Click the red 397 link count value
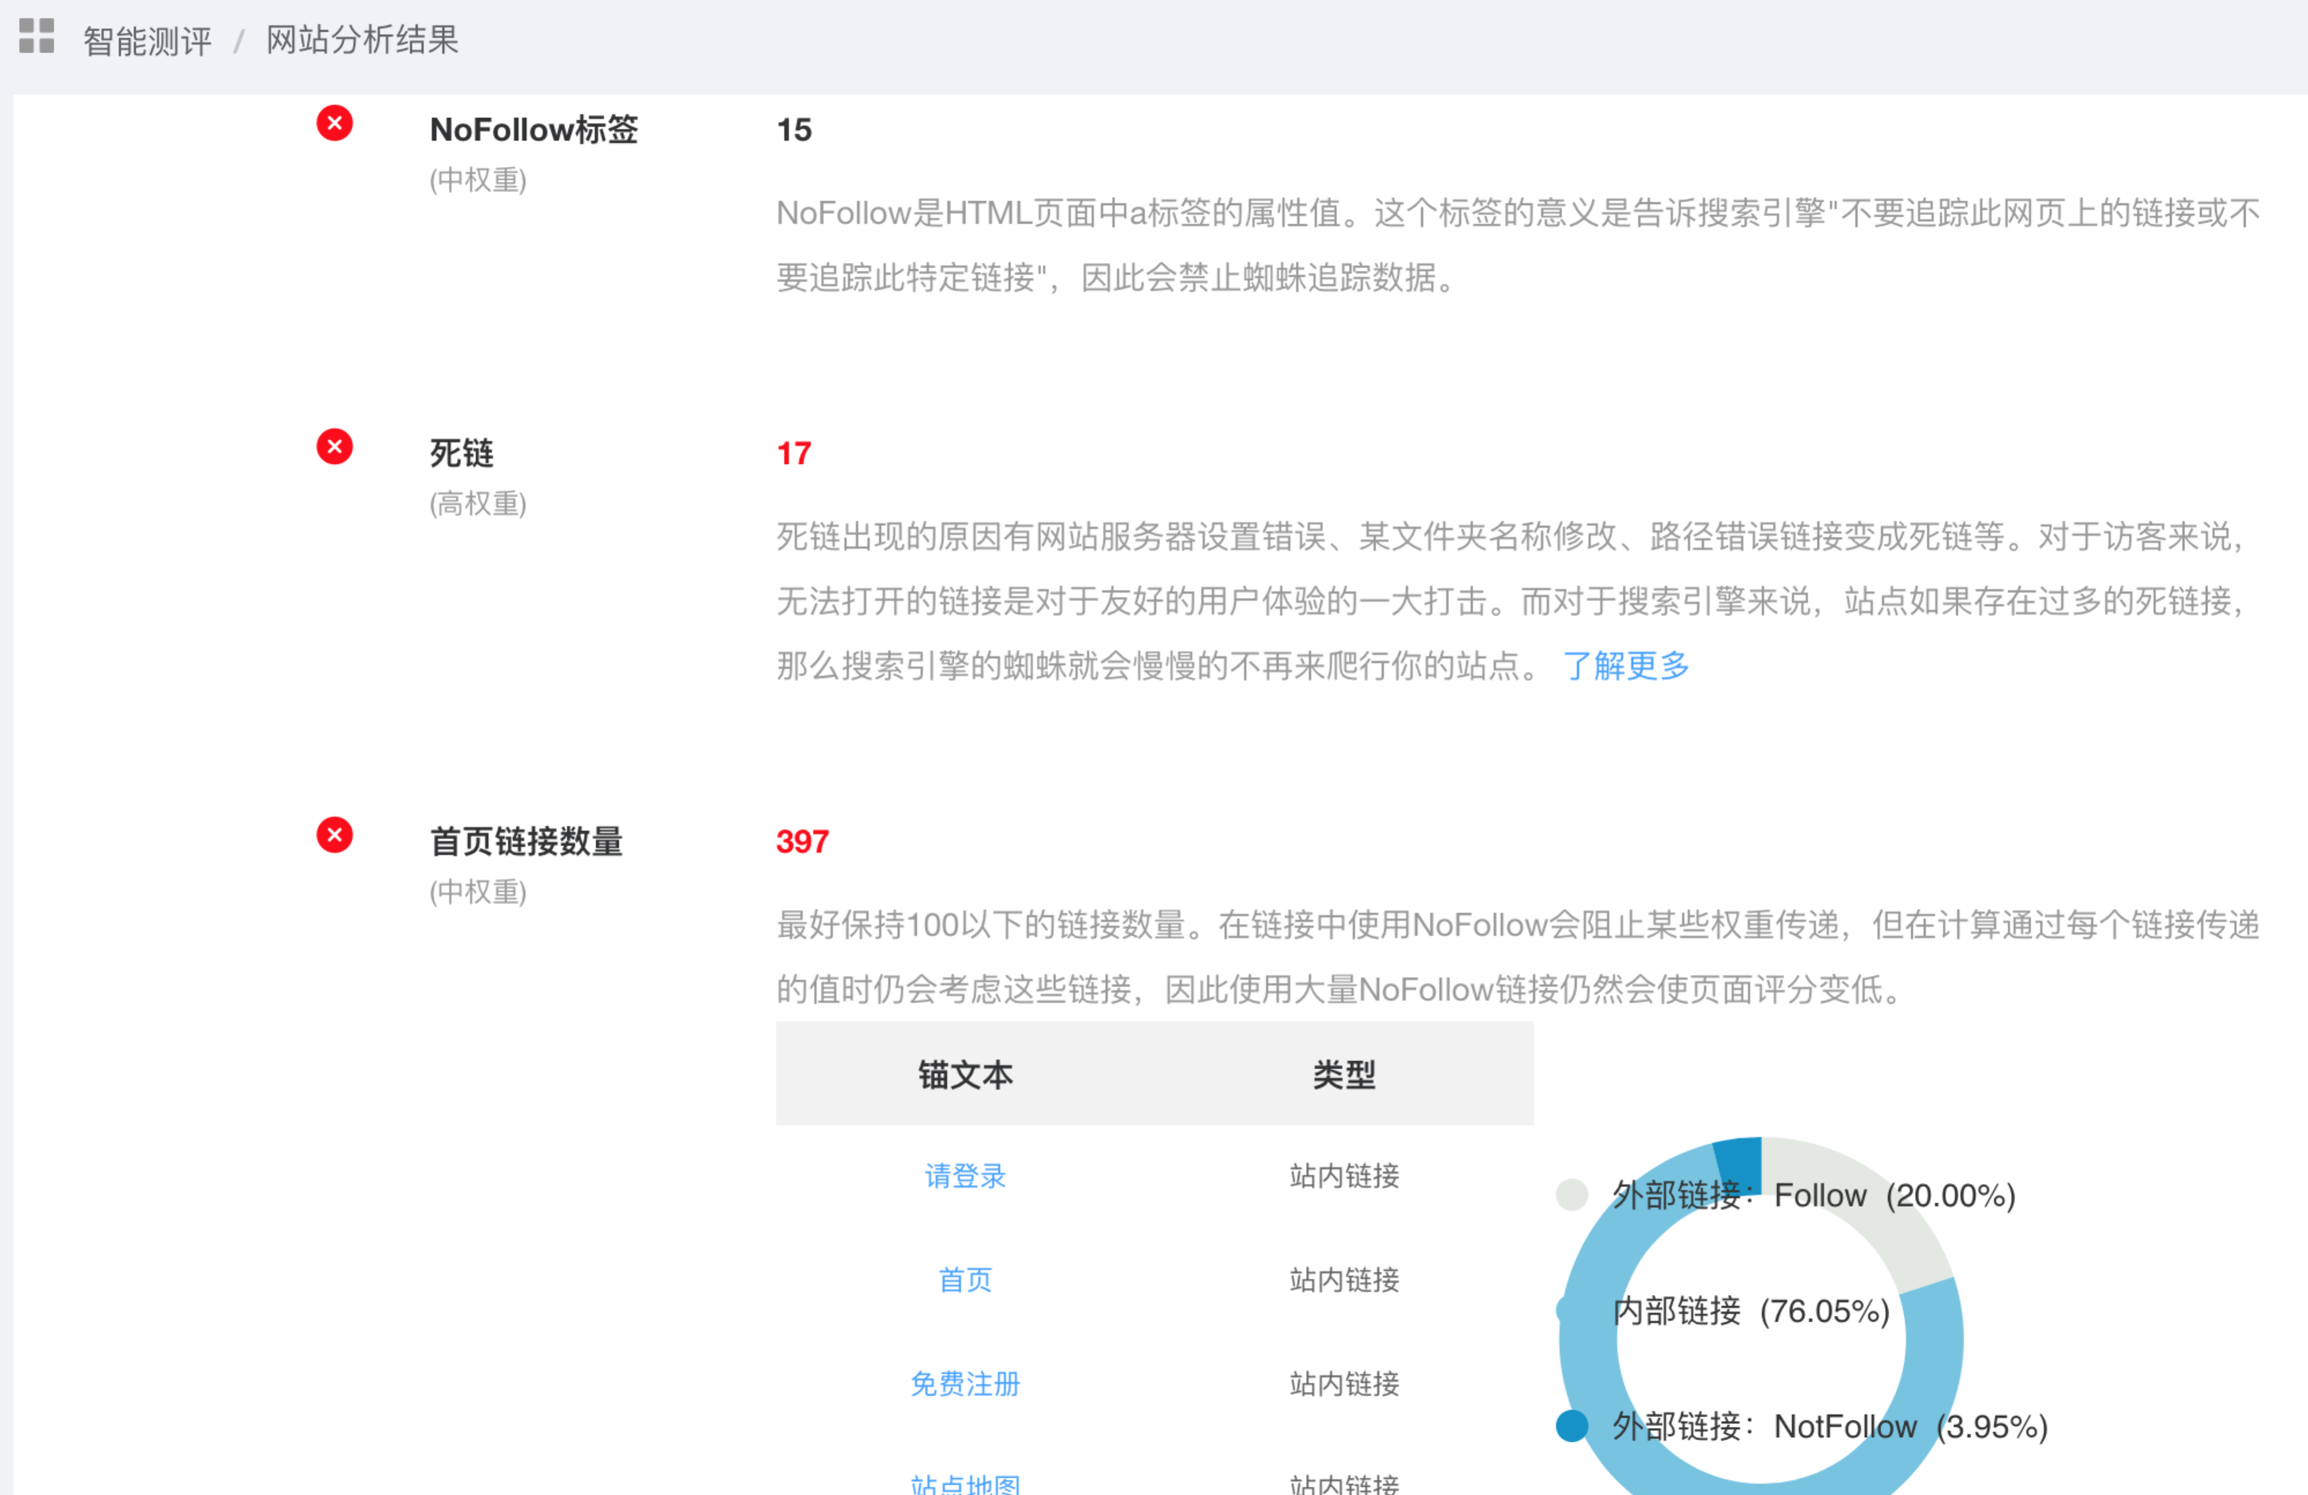Screen dimensions: 2308x1495 pyautogui.click(x=802, y=841)
